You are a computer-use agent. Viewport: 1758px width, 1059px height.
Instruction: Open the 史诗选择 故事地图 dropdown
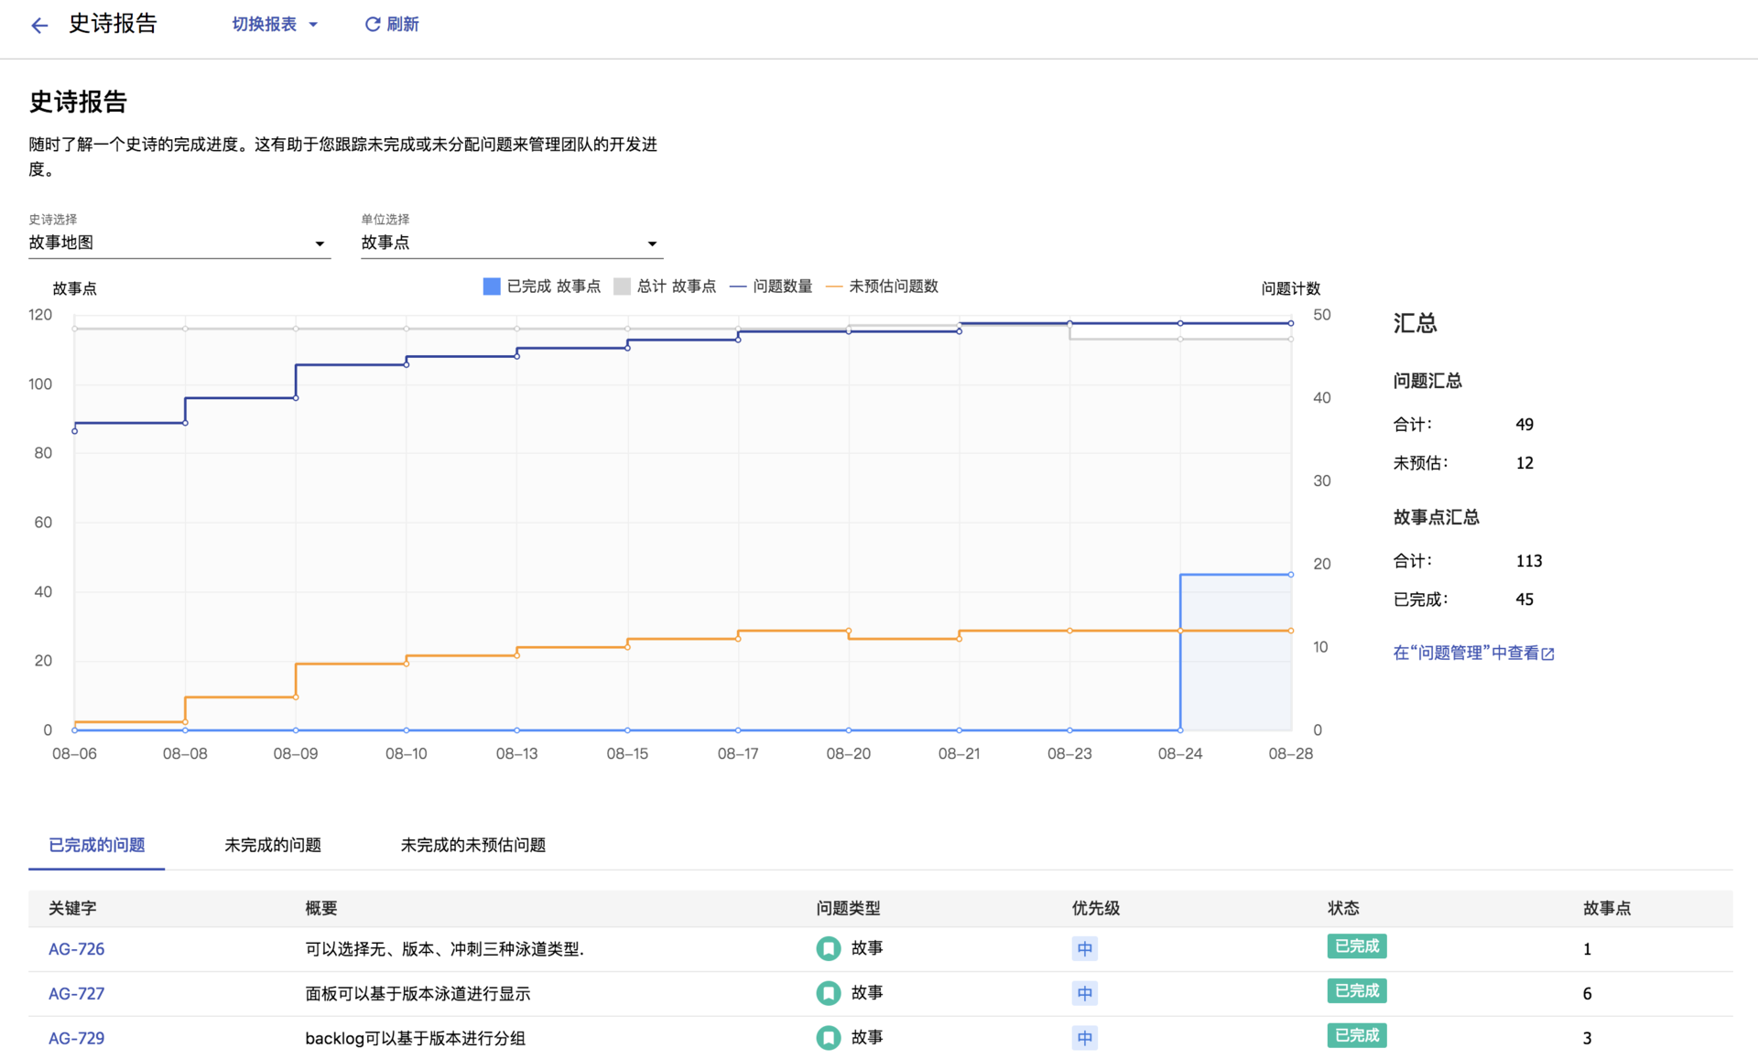point(179,243)
